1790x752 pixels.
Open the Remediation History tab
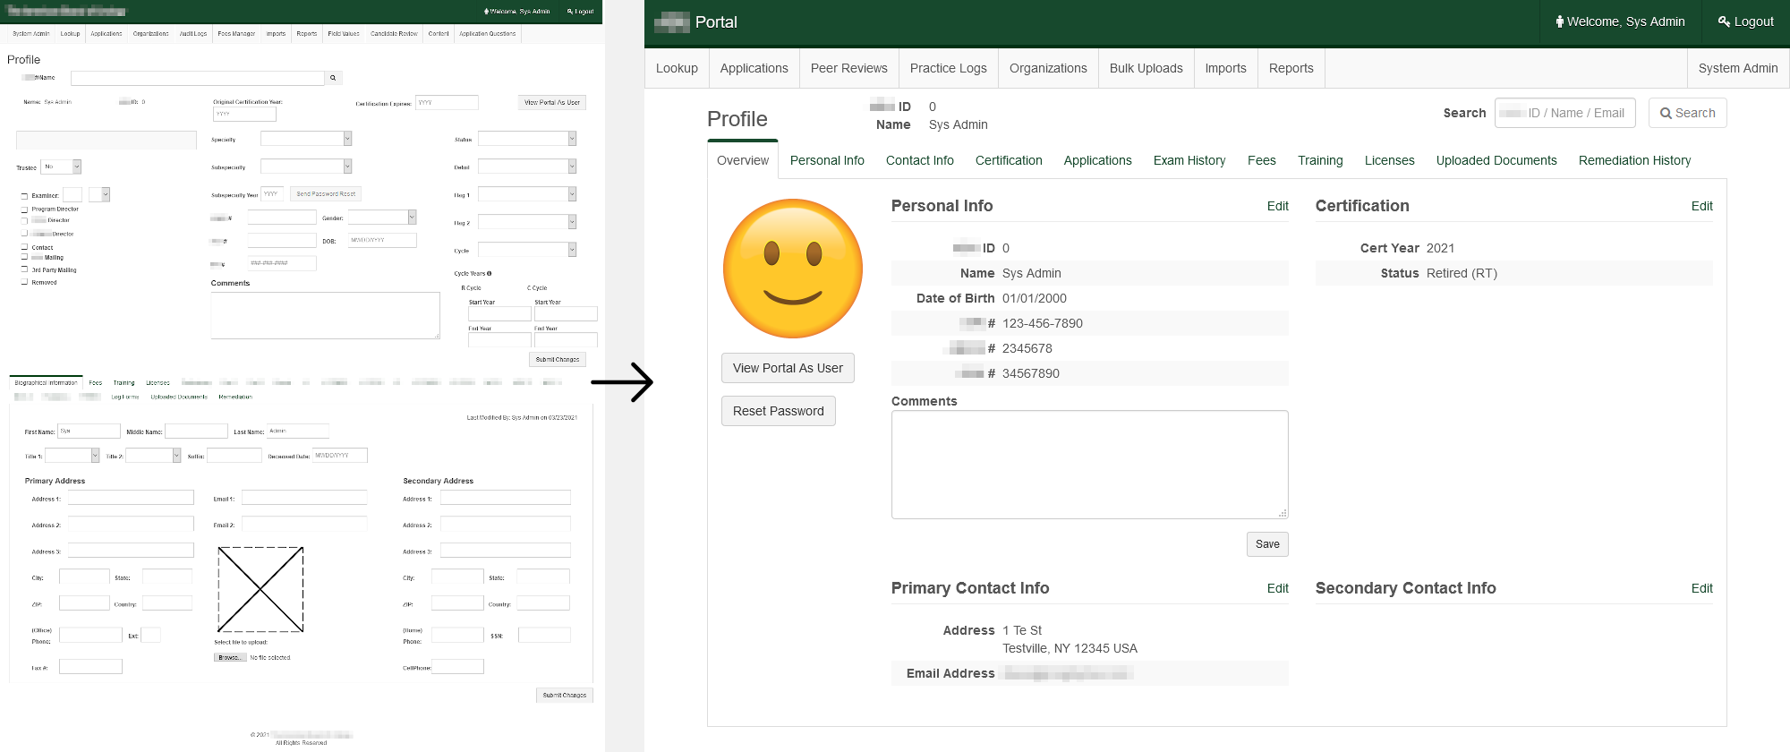click(1634, 160)
